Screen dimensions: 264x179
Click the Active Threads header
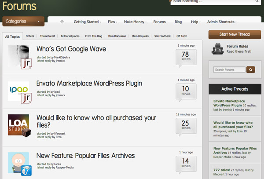(x=235, y=89)
